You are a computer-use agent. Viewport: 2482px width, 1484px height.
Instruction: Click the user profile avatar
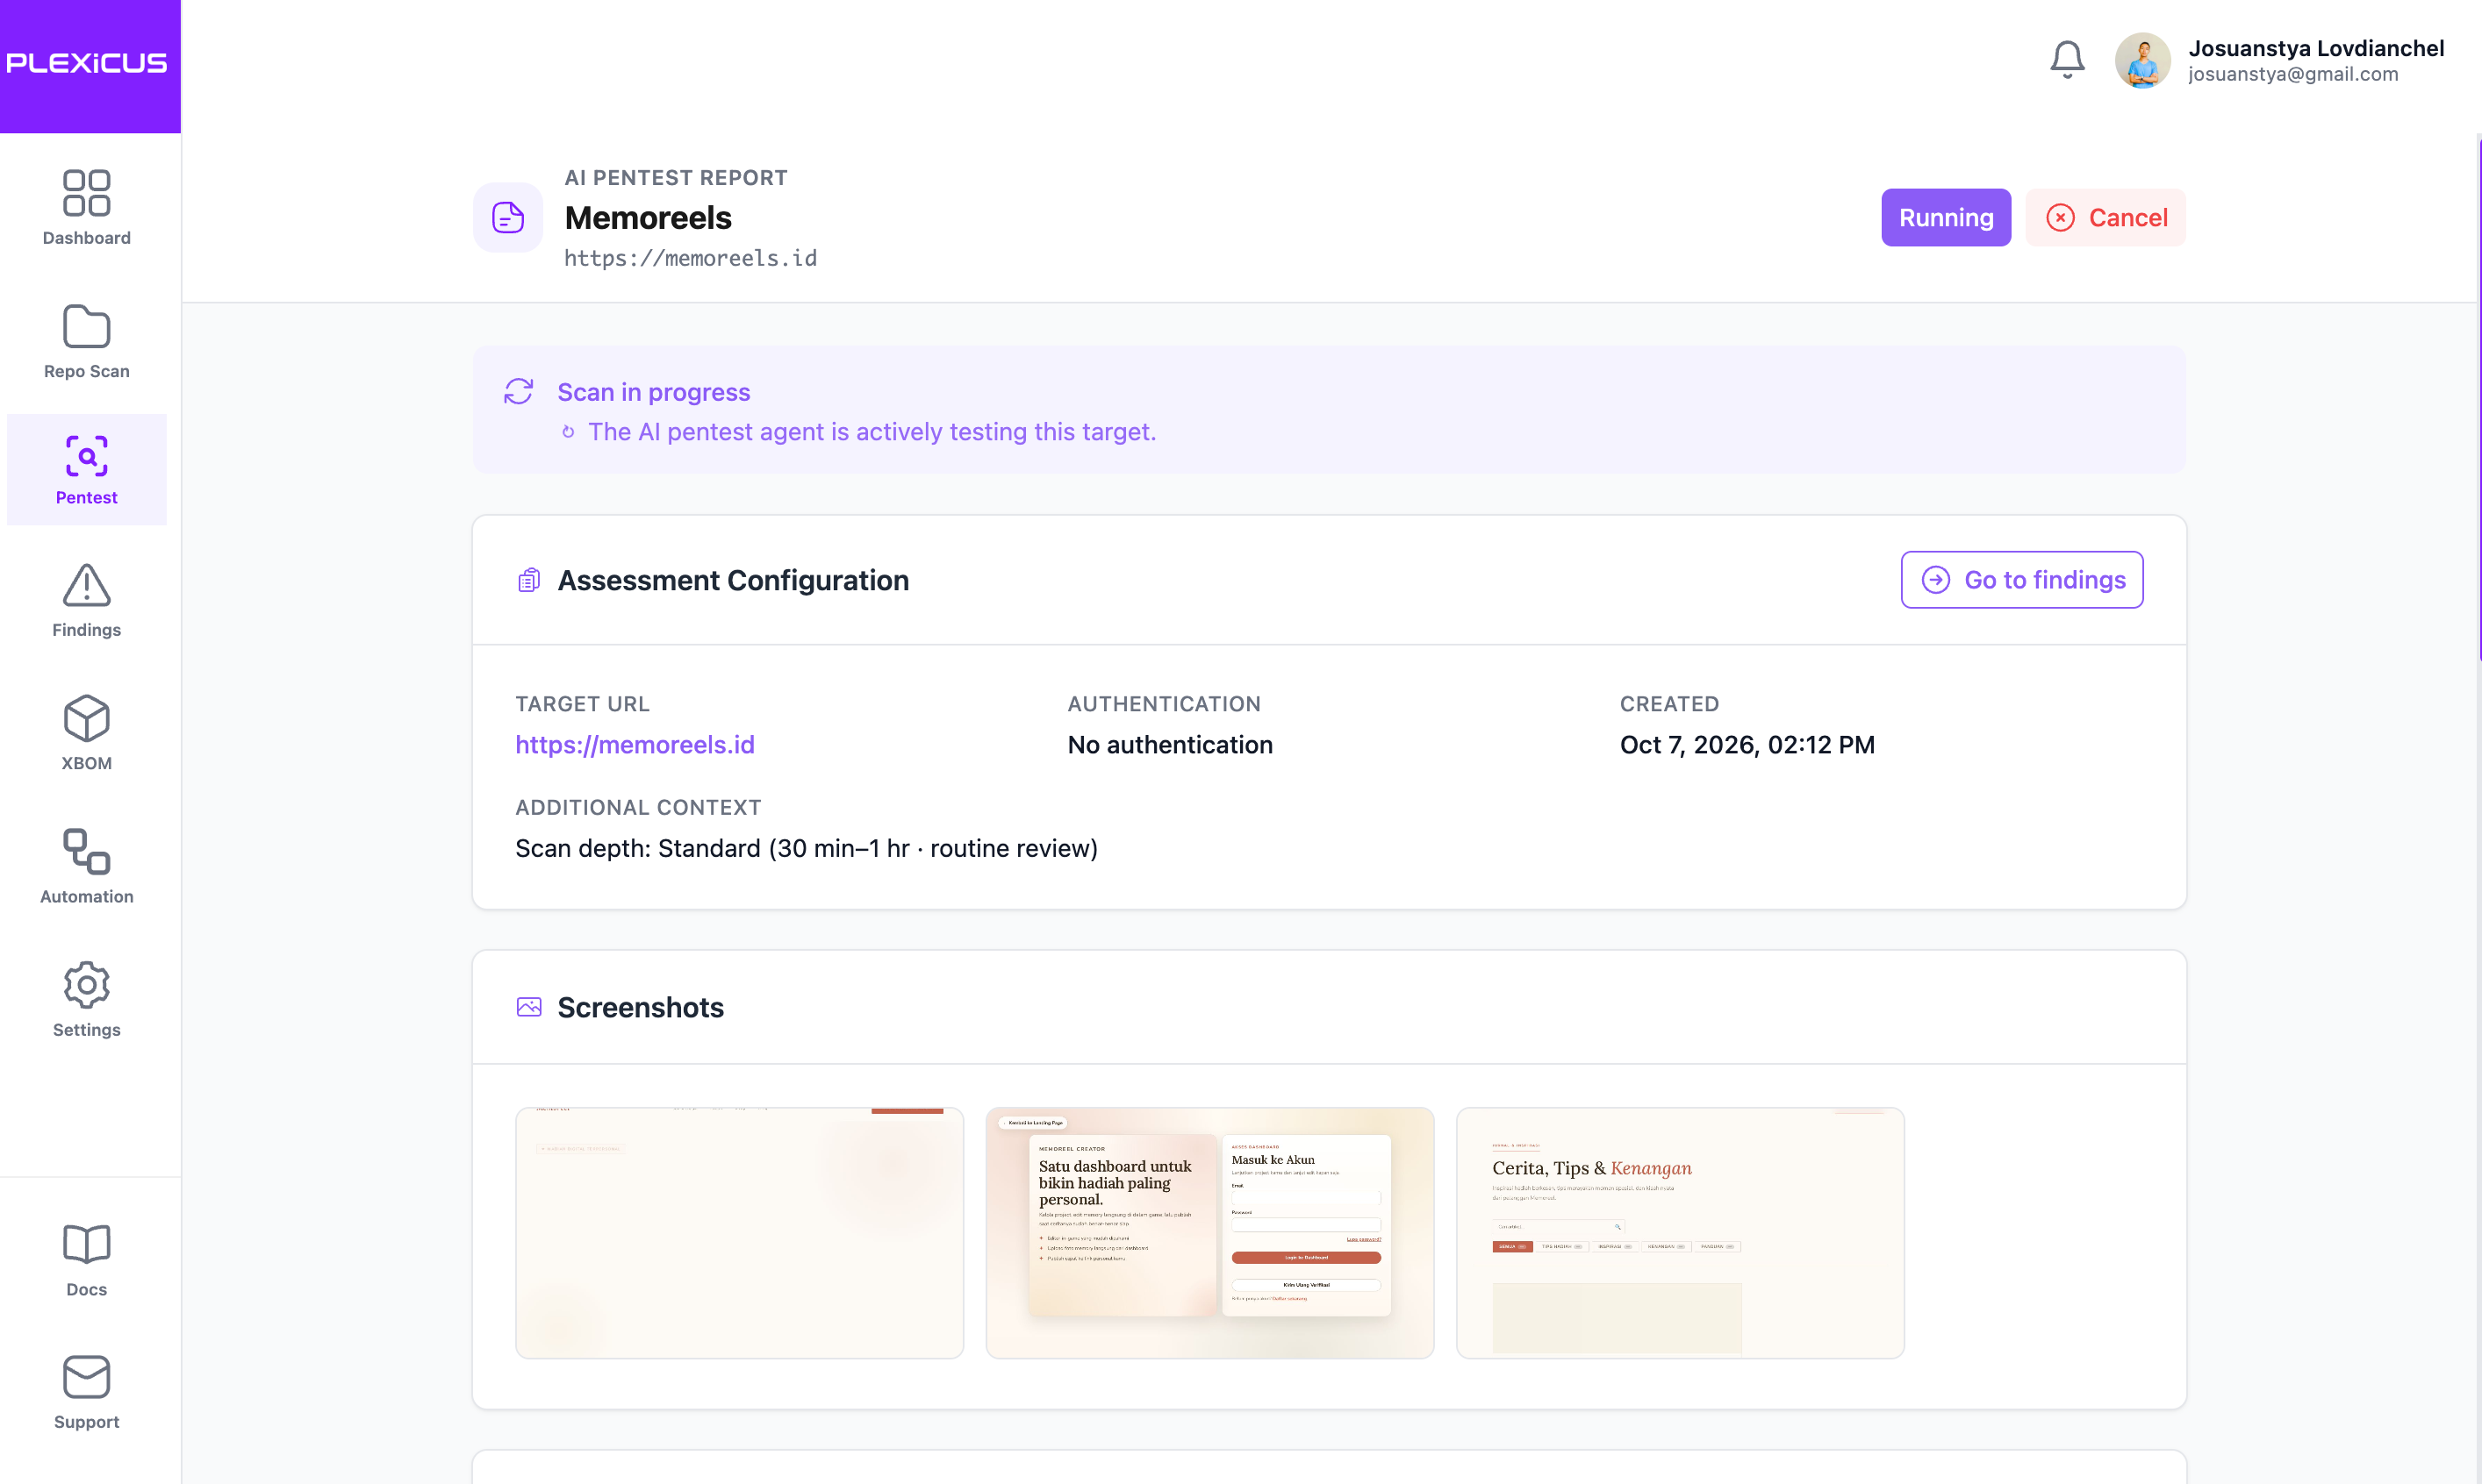point(2141,60)
